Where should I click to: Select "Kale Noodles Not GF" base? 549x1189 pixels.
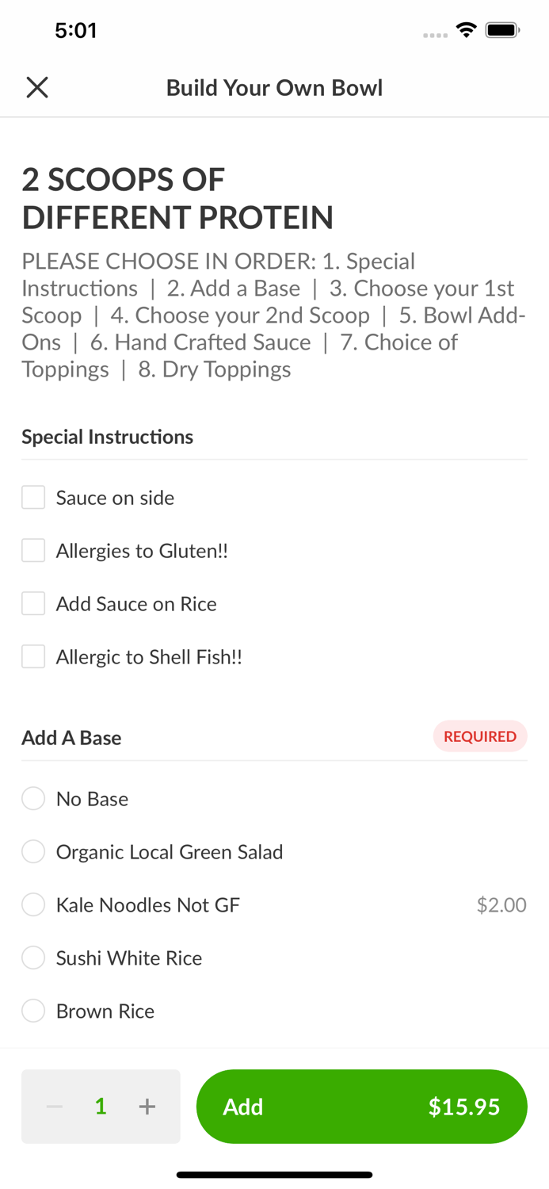32,904
